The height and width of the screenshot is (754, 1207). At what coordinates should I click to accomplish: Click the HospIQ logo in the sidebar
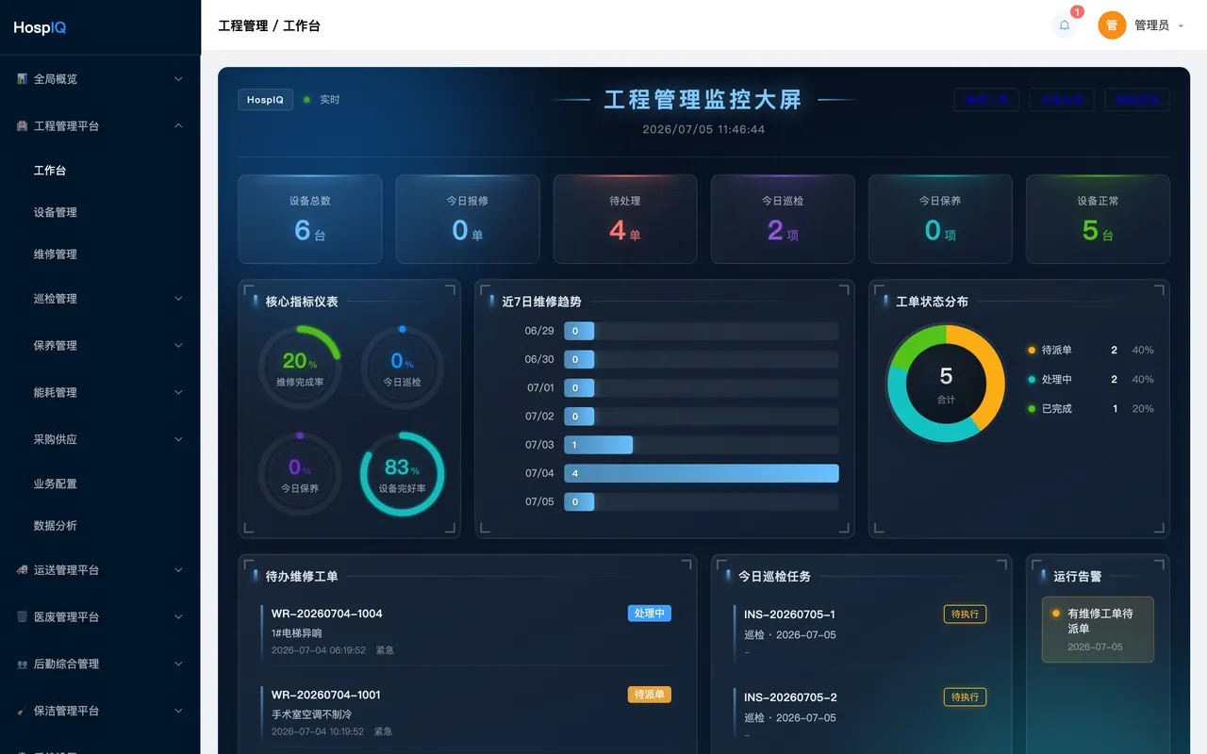[x=40, y=27]
